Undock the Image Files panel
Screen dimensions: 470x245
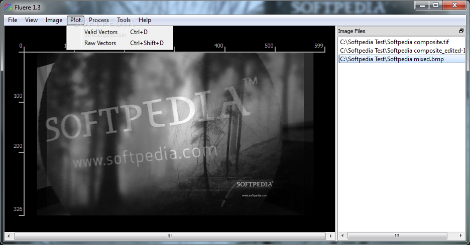point(461,31)
